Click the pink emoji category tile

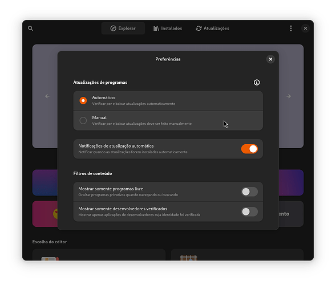(45, 214)
